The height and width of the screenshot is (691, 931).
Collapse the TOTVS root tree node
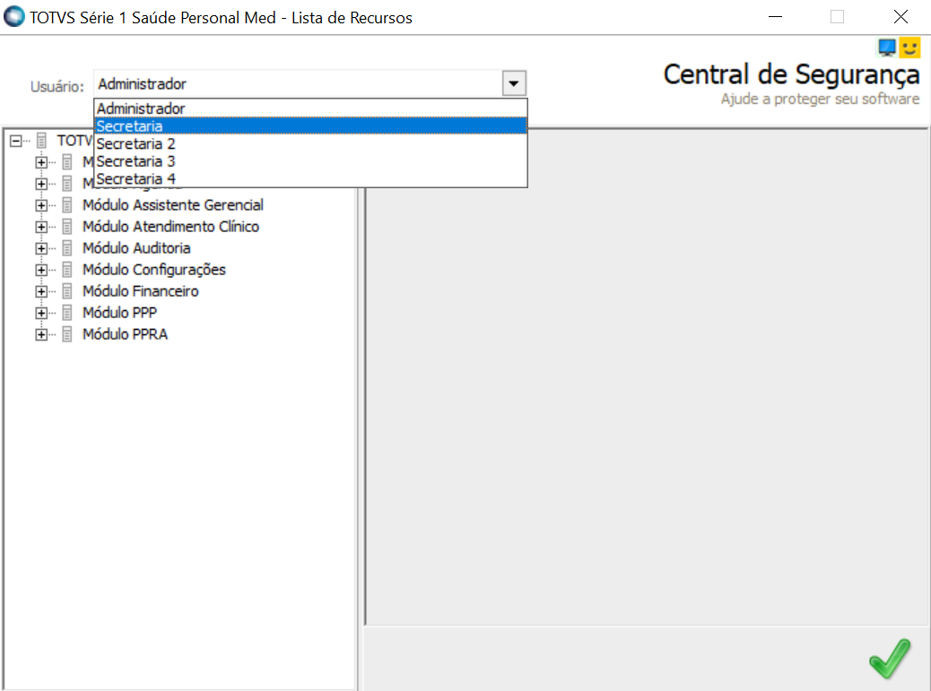(16, 141)
